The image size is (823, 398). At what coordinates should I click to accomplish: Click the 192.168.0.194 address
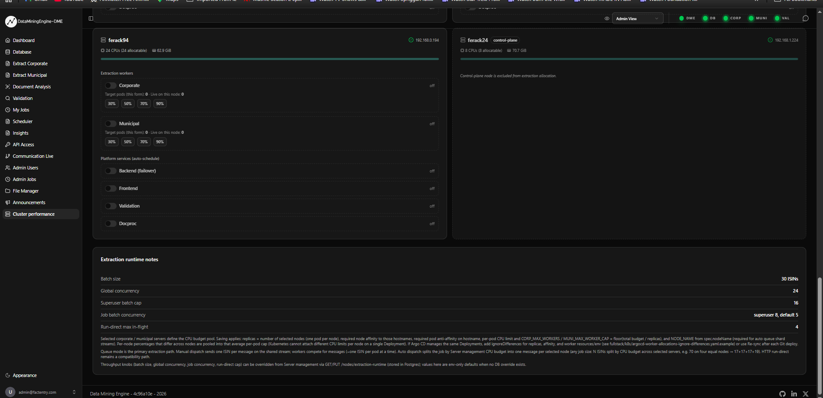[427, 40]
